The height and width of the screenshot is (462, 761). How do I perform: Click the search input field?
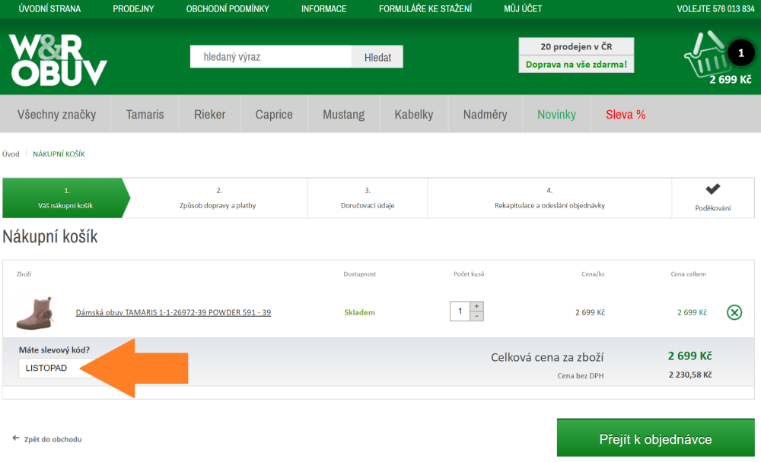tap(271, 57)
